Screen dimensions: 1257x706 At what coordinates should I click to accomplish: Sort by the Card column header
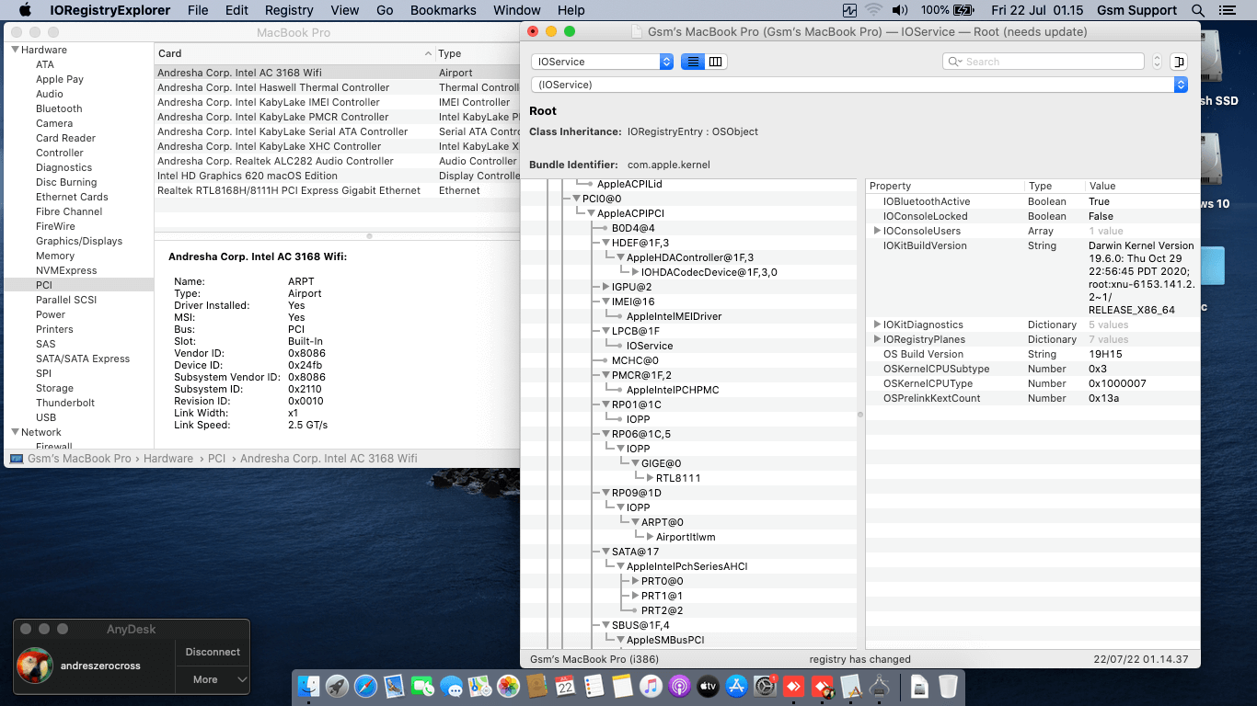[294, 54]
